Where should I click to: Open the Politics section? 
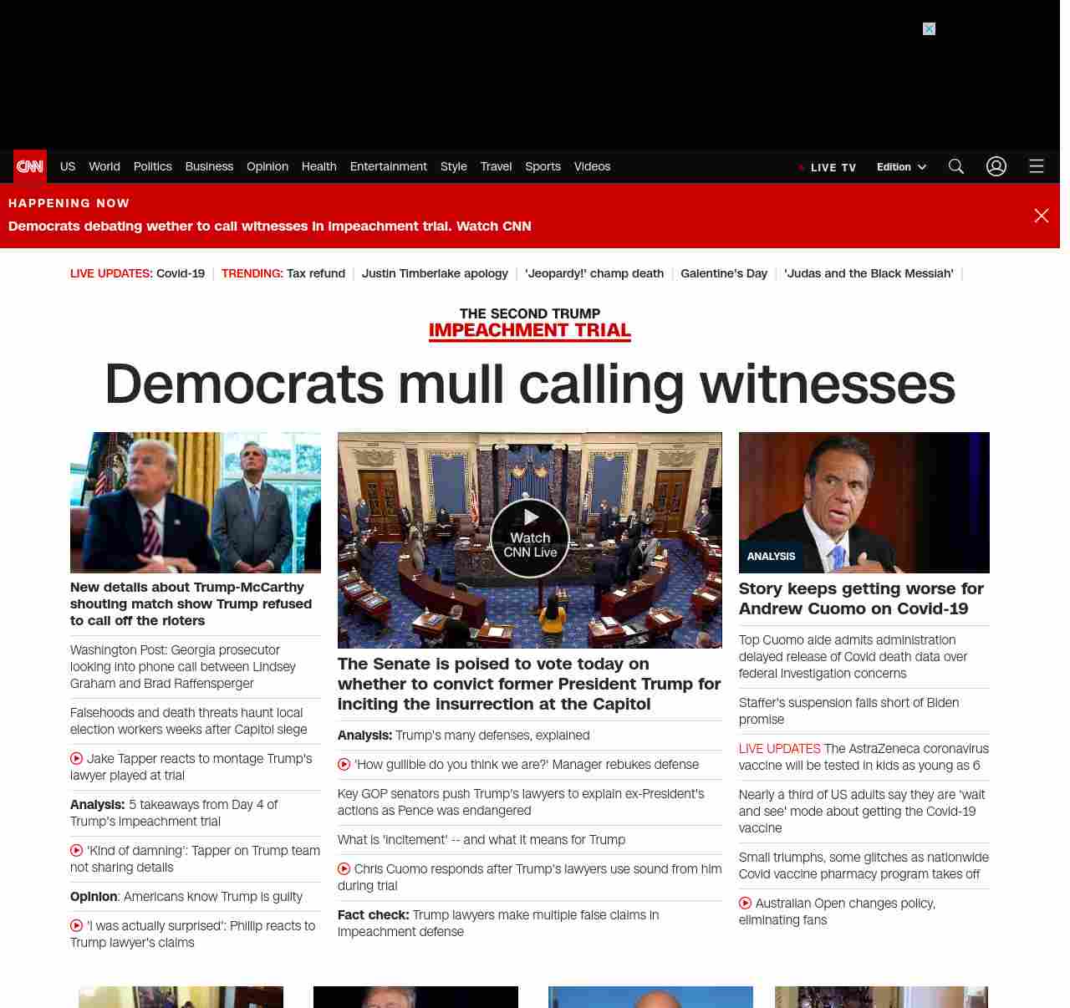coord(152,166)
